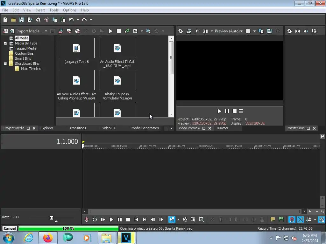Select All Media in media tree
The image size is (326, 244).
pos(22,38)
